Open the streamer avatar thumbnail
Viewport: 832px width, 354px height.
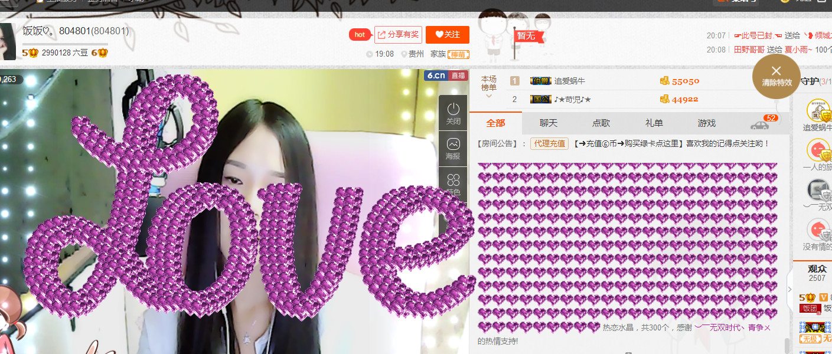[7, 42]
